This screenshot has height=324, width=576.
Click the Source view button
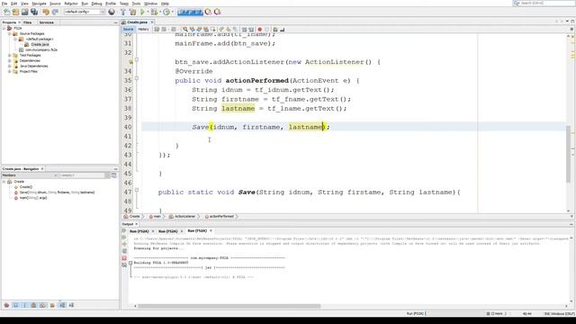128,29
